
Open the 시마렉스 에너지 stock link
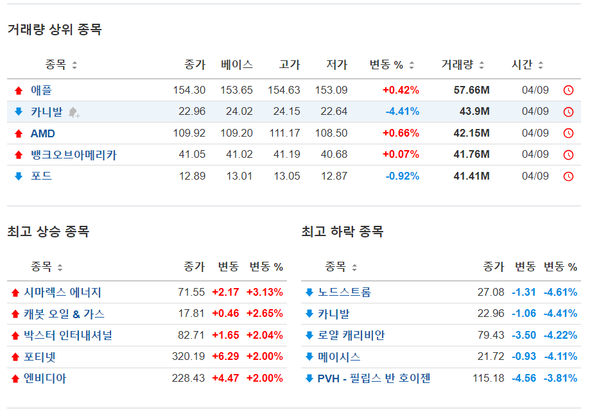63,293
